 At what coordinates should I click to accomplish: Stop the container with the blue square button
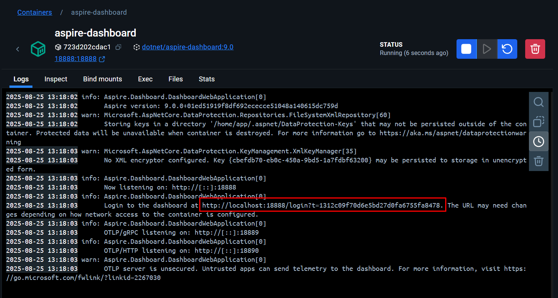(x=466, y=49)
